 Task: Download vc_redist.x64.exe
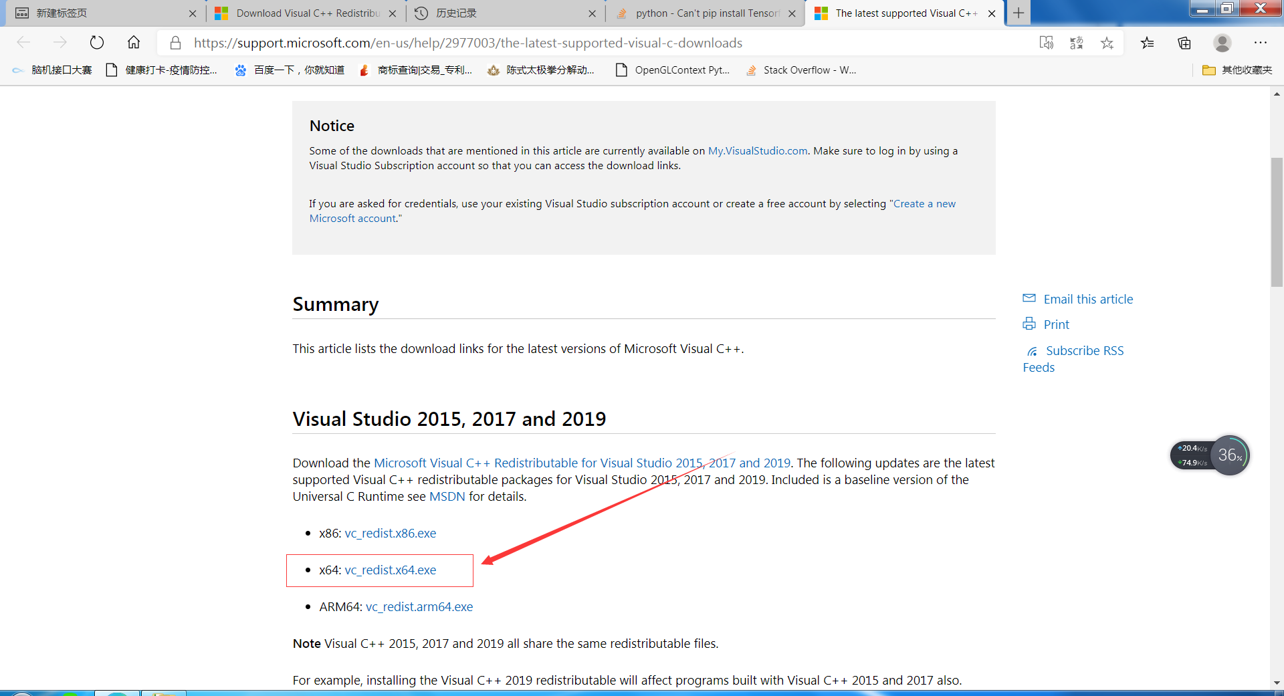point(390,570)
